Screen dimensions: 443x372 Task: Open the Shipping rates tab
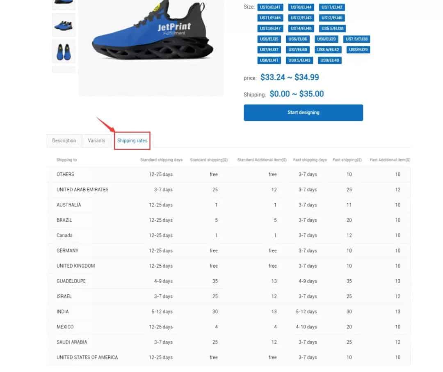click(132, 140)
